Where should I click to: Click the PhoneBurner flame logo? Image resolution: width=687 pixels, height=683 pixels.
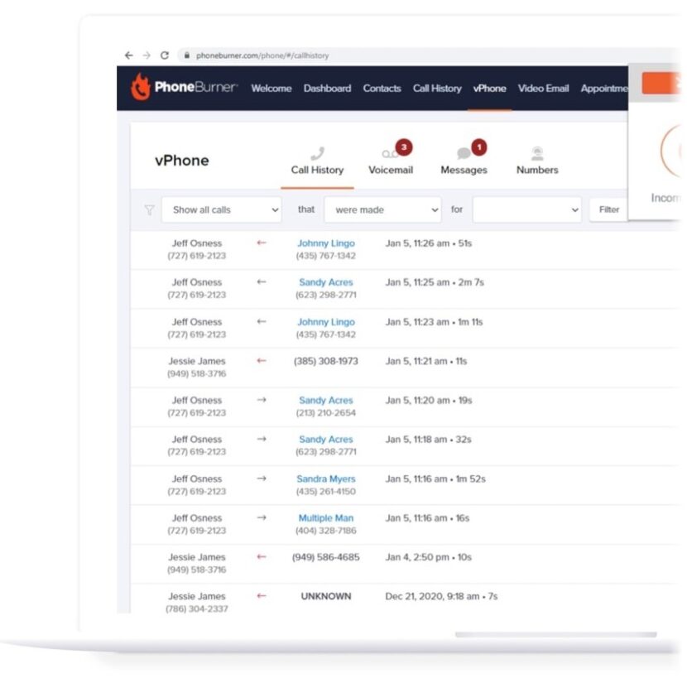click(x=139, y=88)
